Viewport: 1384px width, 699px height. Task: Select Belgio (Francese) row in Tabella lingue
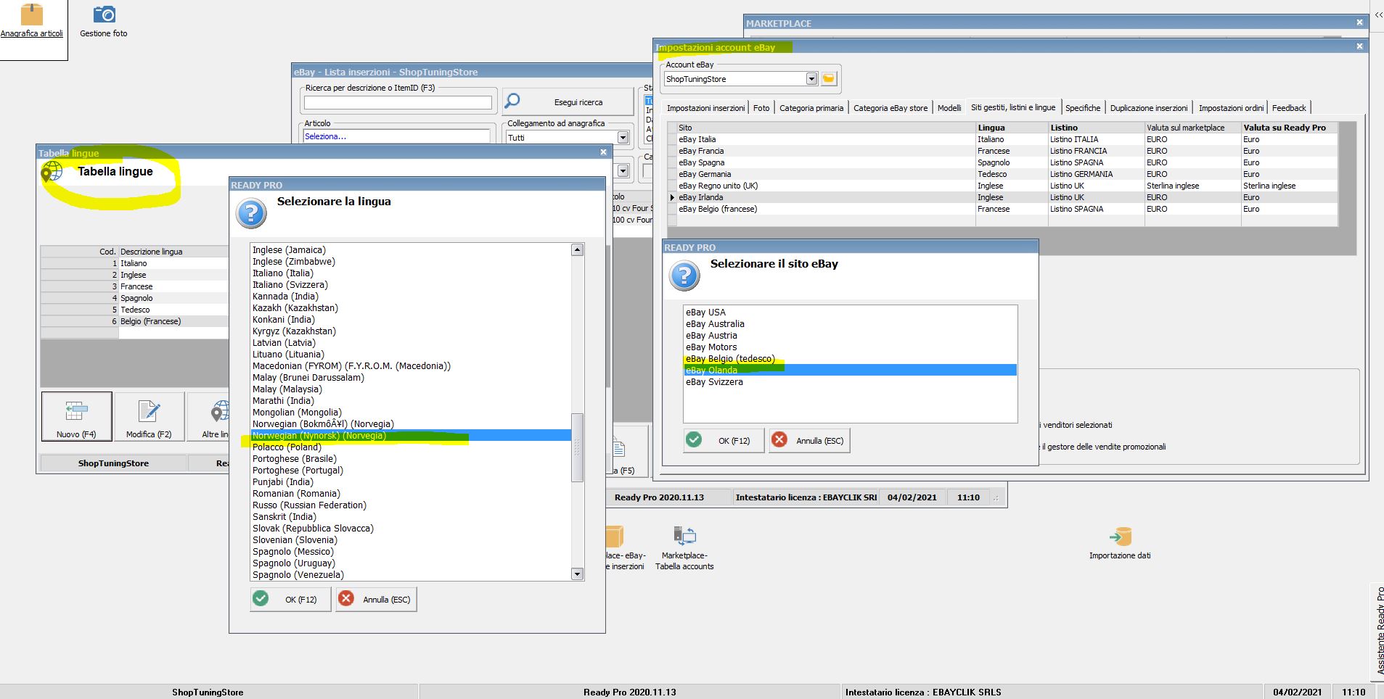(135, 321)
